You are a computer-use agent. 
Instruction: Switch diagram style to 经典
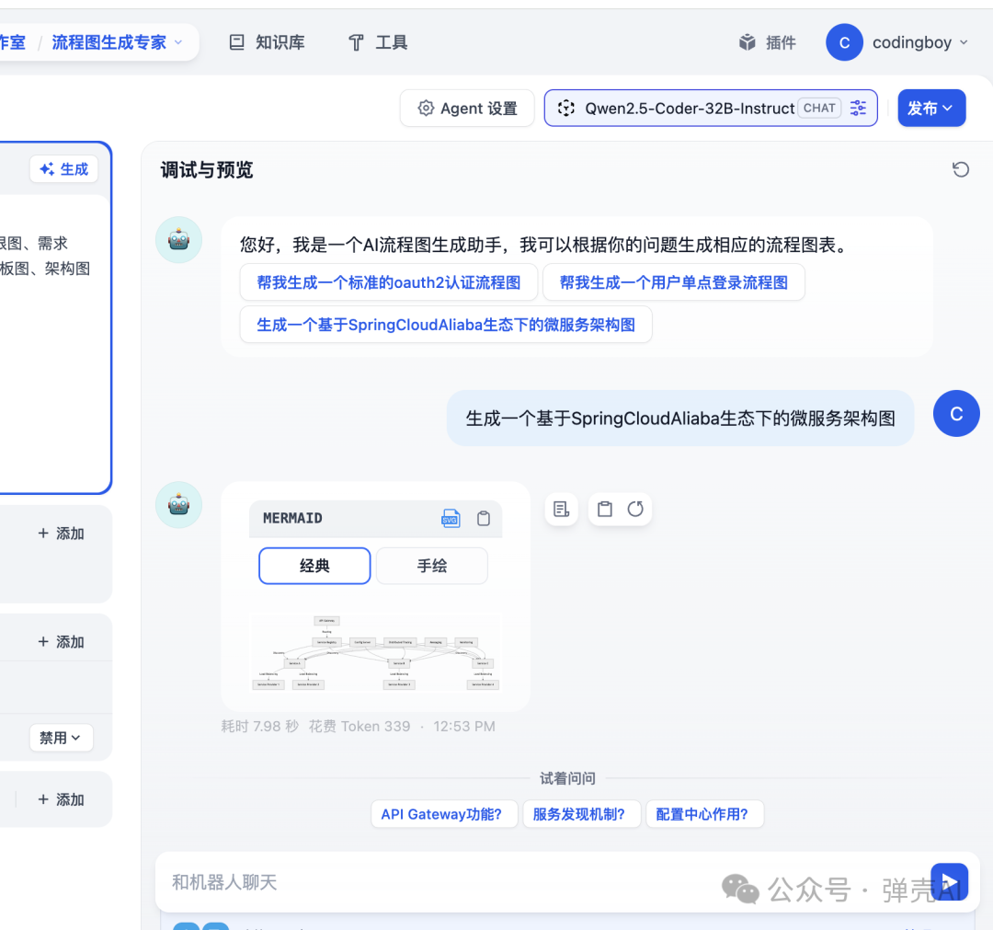click(314, 566)
